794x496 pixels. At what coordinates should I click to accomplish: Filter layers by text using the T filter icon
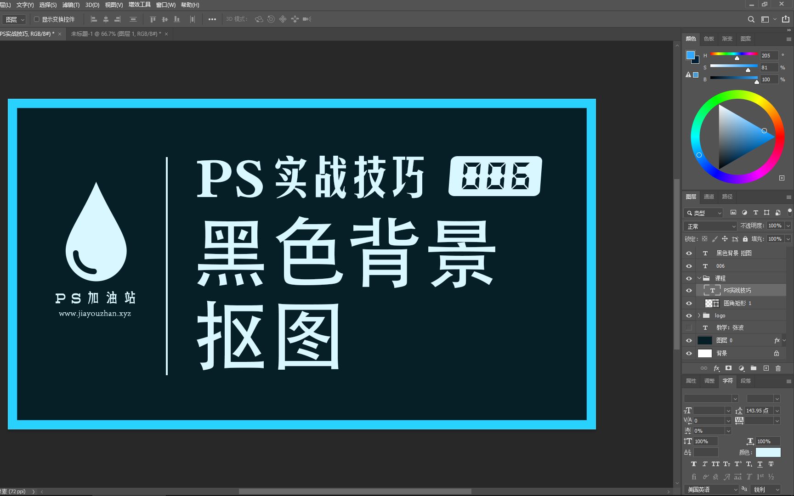(x=755, y=212)
